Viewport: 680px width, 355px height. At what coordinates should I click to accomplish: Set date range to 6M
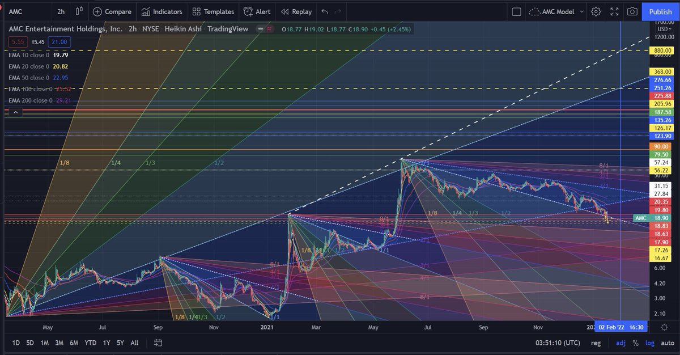[74, 343]
